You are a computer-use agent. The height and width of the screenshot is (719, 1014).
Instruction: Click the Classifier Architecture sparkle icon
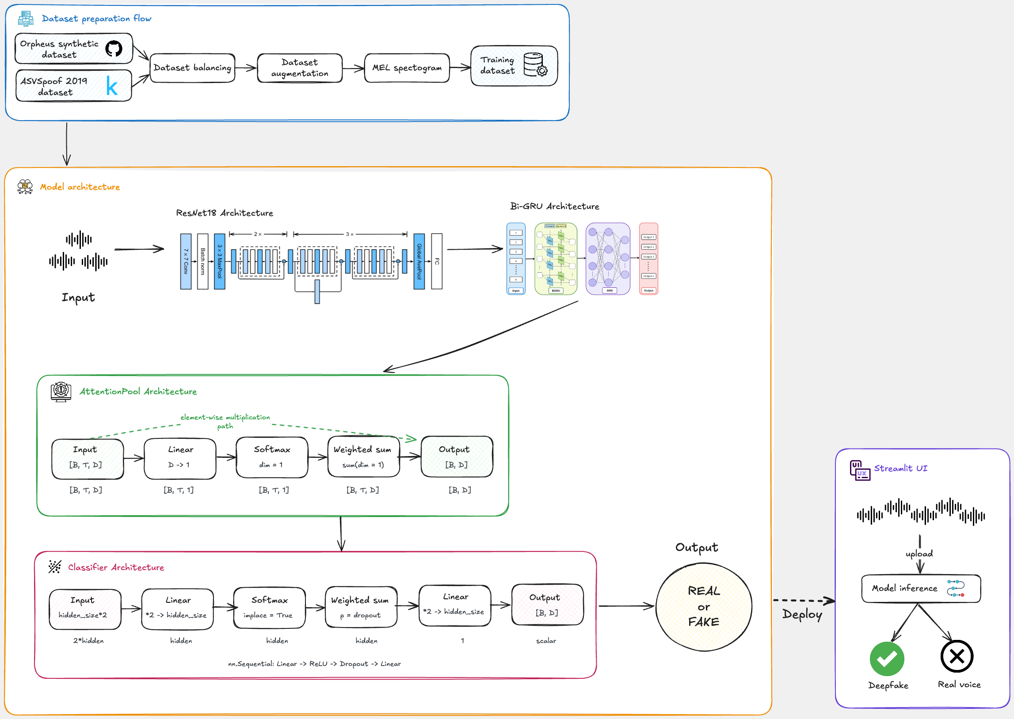point(55,567)
